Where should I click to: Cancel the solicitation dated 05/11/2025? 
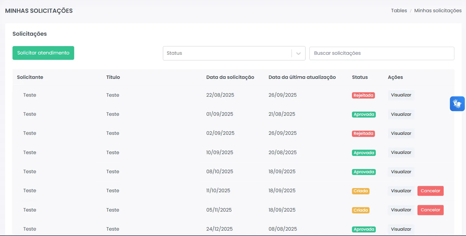(430, 210)
